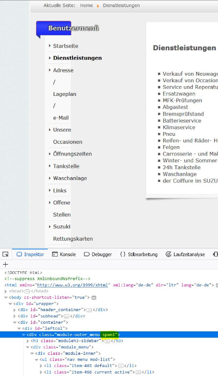Click the Batterieservice list item
Screen dimensions: 218x376
[182, 121]
